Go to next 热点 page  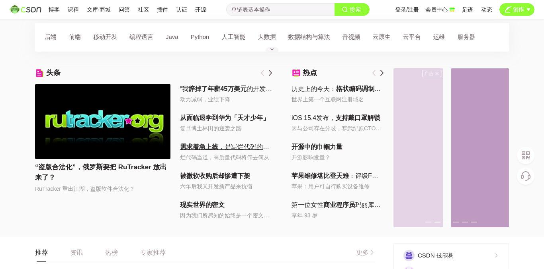(x=382, y=73)
